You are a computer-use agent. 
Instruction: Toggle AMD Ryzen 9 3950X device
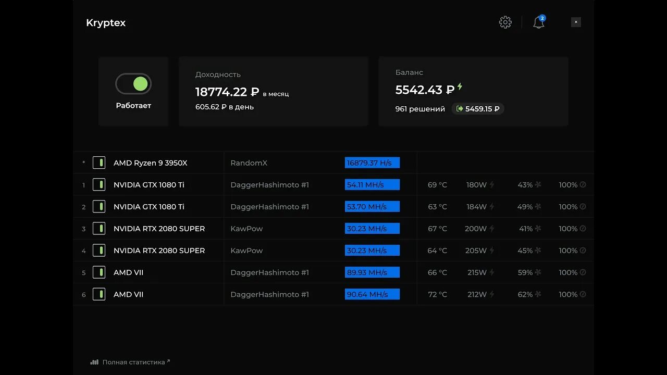[x=99, y=163]
